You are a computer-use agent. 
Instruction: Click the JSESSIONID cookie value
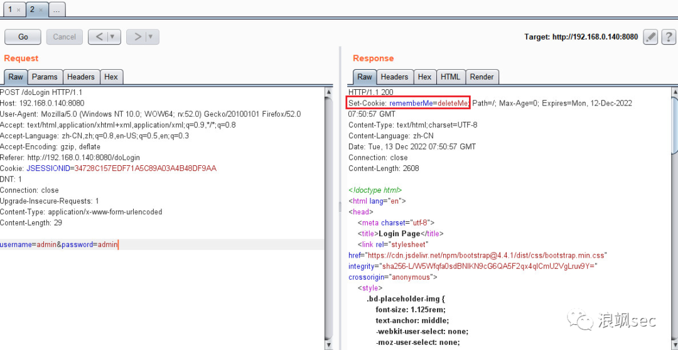[x=145, y=168]
